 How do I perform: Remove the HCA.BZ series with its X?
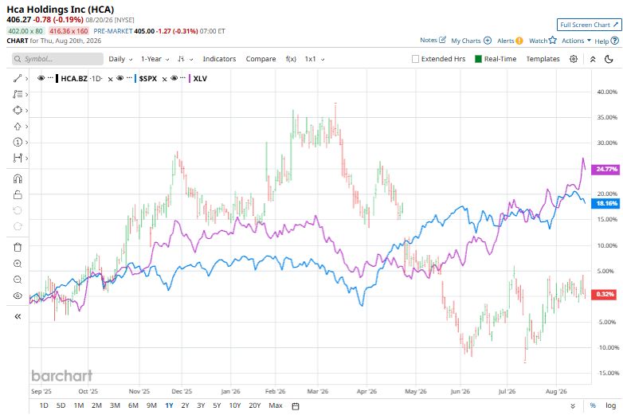click(111, 79)
